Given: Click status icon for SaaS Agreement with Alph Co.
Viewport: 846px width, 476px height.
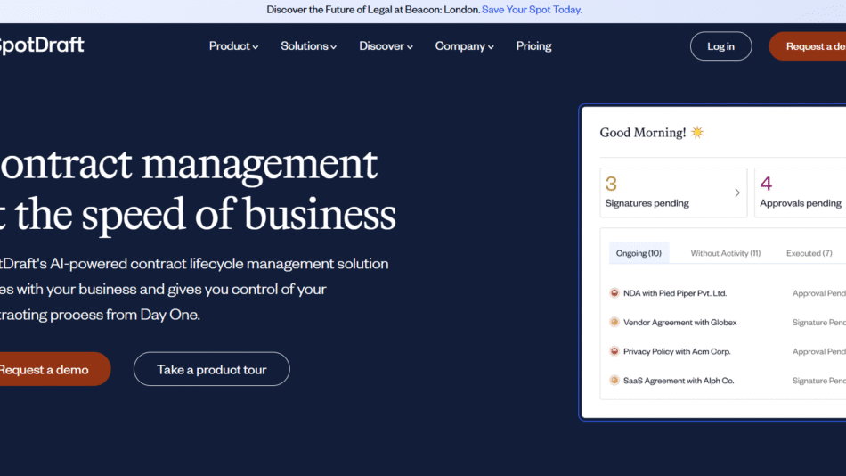Looking at the screenshot, I should coord(614,381).
